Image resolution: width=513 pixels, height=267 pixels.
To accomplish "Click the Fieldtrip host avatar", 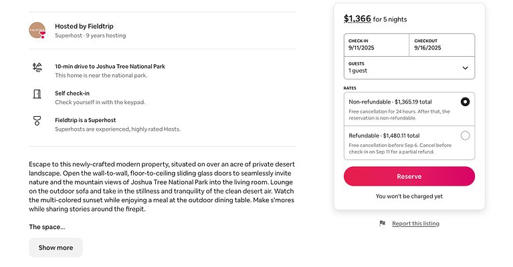I will pos(38,31).
